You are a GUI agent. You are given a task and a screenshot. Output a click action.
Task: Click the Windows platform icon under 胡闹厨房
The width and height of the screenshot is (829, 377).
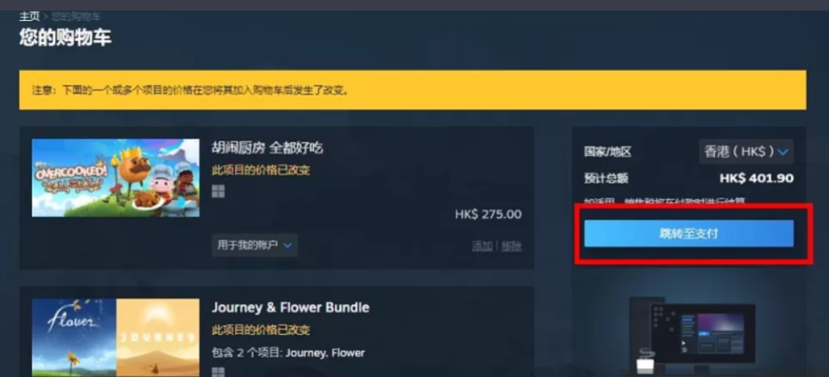(x=219, y=191)
